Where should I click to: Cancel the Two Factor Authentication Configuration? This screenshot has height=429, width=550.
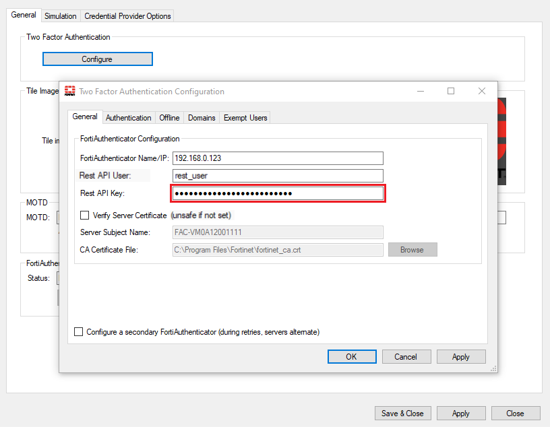(x=406, y=356)
